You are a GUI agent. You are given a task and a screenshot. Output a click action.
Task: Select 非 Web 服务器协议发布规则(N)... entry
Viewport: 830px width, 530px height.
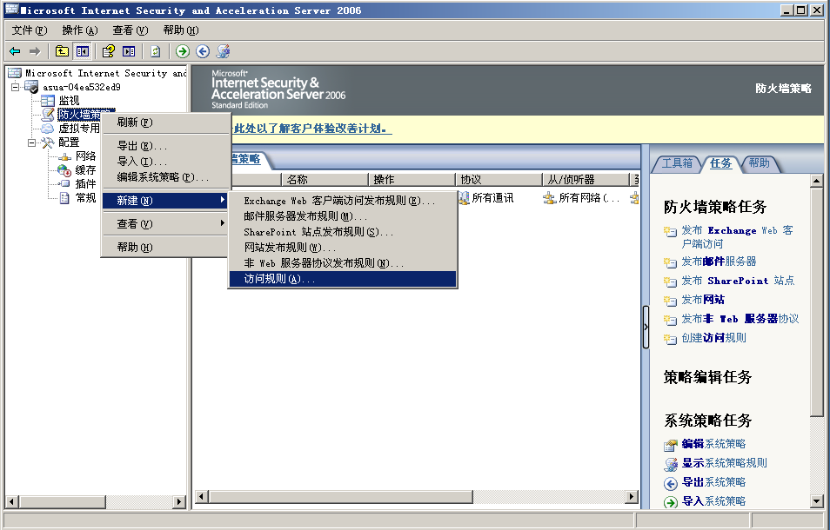pyautogui.click(x=343, y=263)
